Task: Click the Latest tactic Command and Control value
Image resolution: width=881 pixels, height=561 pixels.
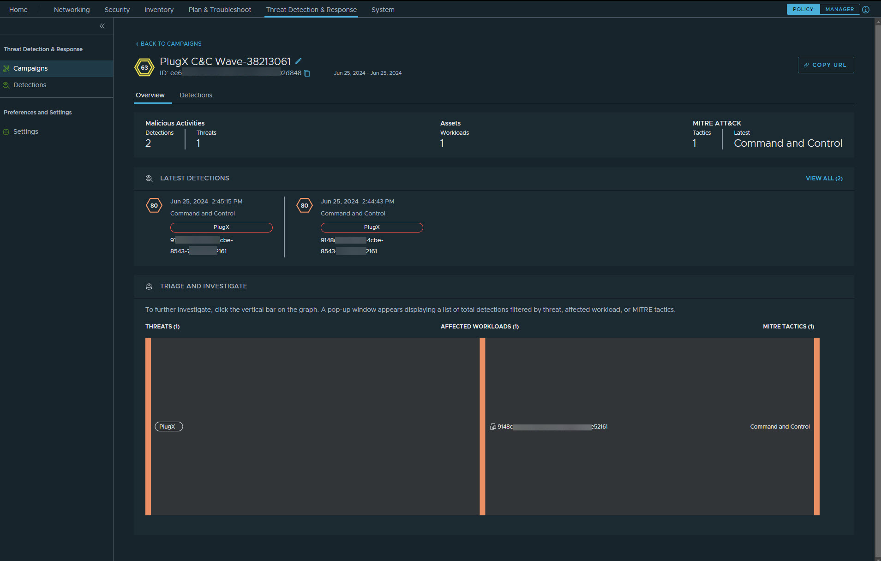Action: click(788, 143)
